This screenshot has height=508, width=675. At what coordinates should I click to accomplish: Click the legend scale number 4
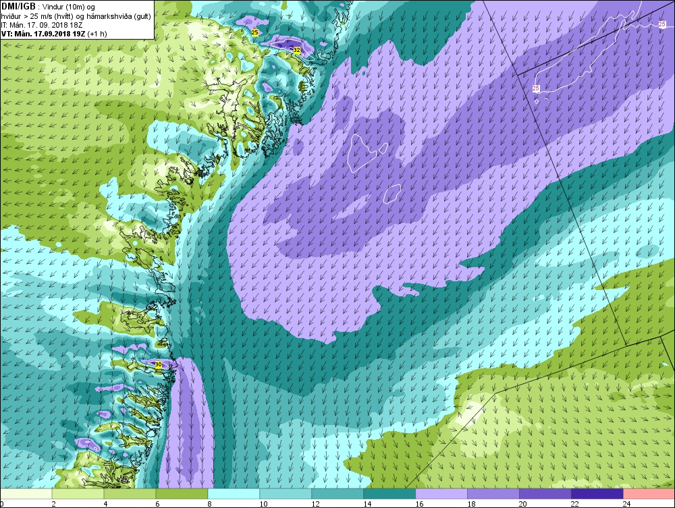tap(105, 504)
